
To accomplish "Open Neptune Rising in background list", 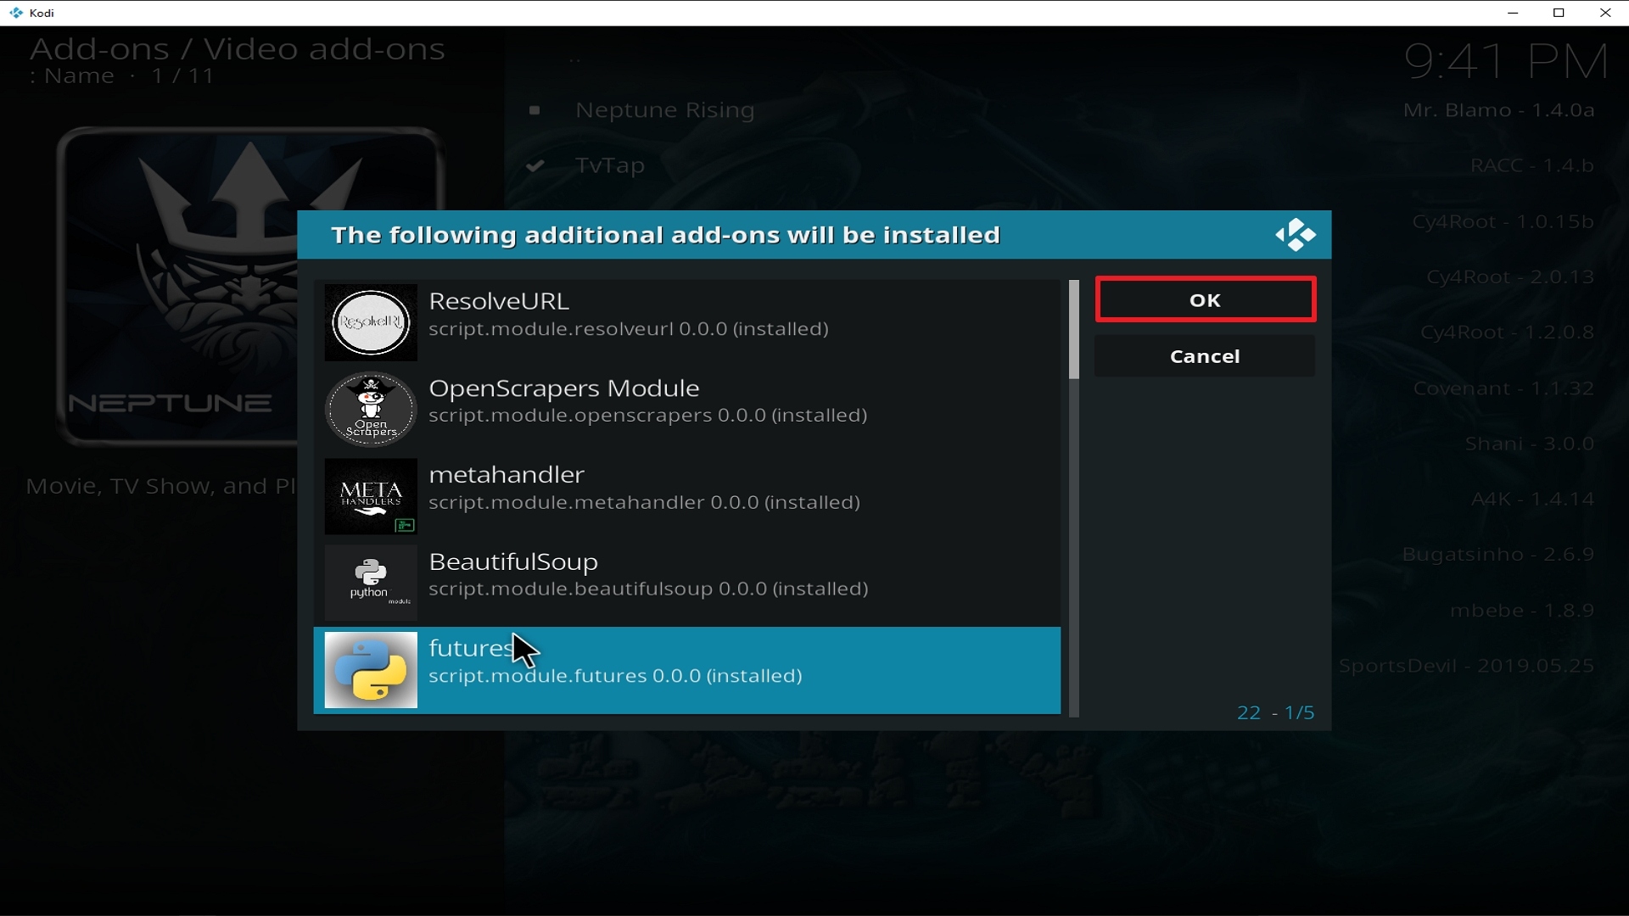I will click(664, 110).
